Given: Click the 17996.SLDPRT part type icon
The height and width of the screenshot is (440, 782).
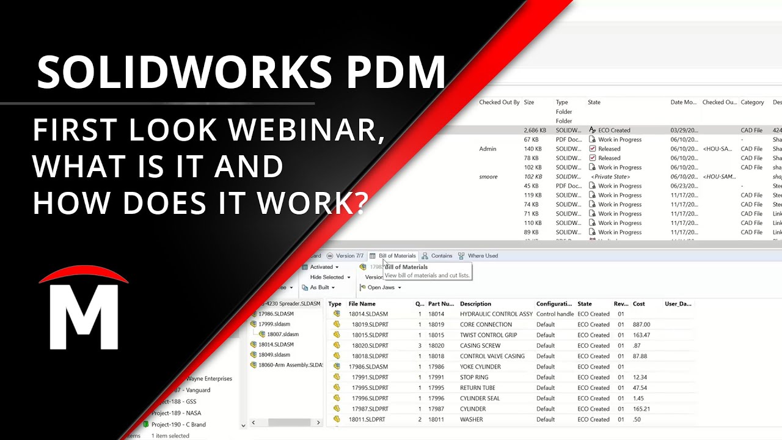Looking at the screenshot, I should tap(337, 398).
